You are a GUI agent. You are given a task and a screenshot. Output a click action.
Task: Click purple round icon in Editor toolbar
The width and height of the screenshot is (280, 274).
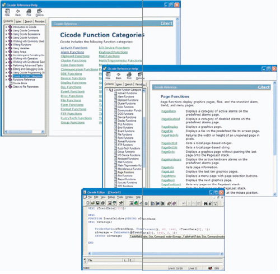tap(174, 203)
